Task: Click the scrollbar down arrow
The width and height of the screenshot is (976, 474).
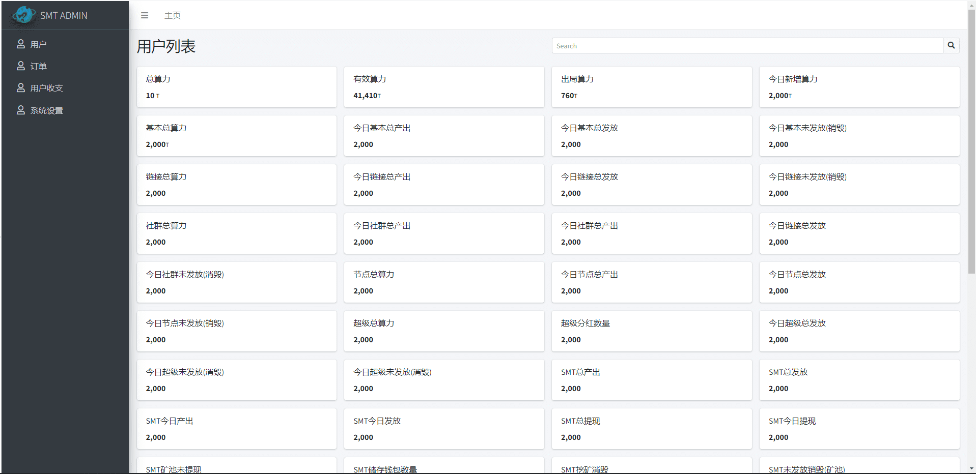Action: [x=971, y=468]
